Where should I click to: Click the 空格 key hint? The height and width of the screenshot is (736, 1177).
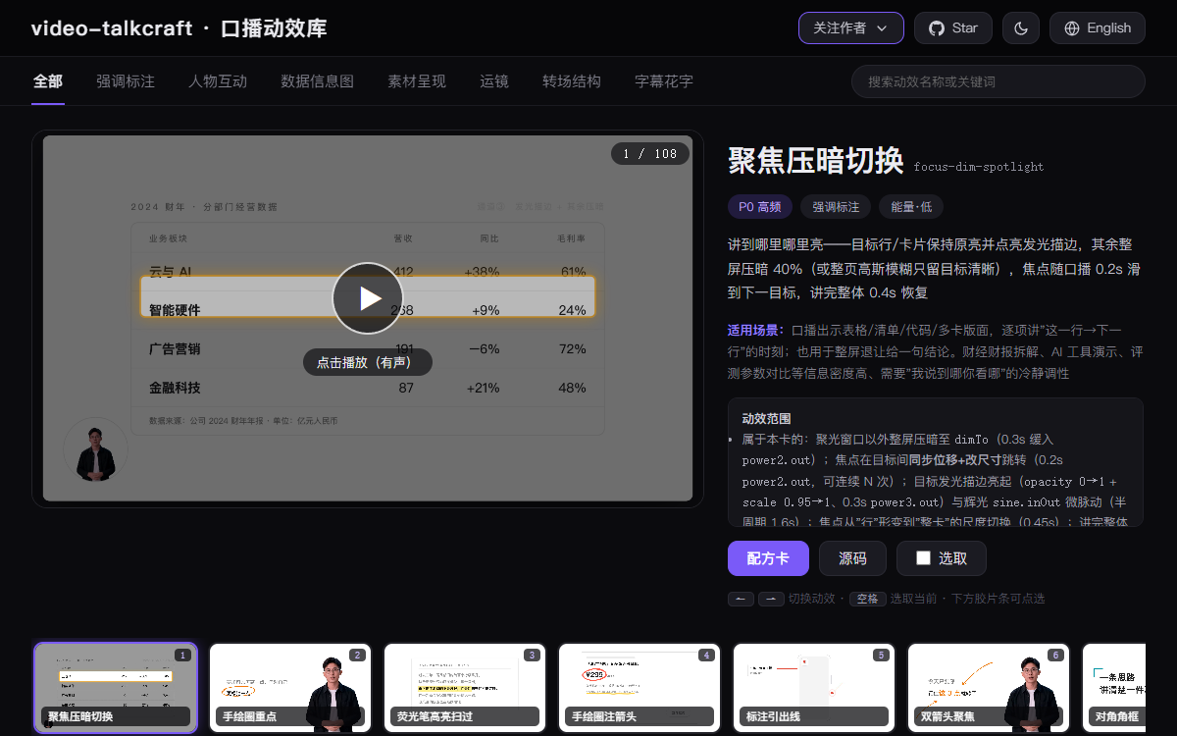click(867, 599)
